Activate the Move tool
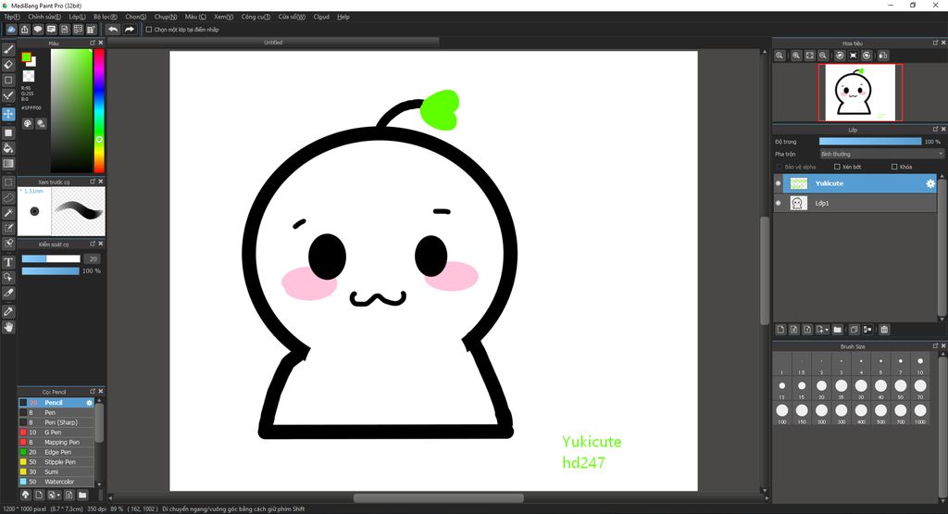This screenshot has width=948, height=514. pos(8,114)
